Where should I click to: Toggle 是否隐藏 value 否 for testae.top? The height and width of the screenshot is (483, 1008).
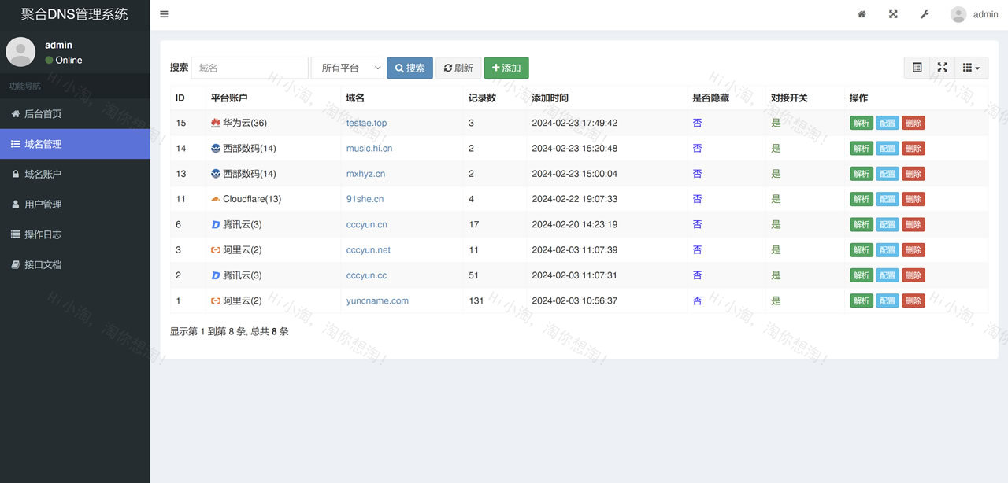point(697,123)
